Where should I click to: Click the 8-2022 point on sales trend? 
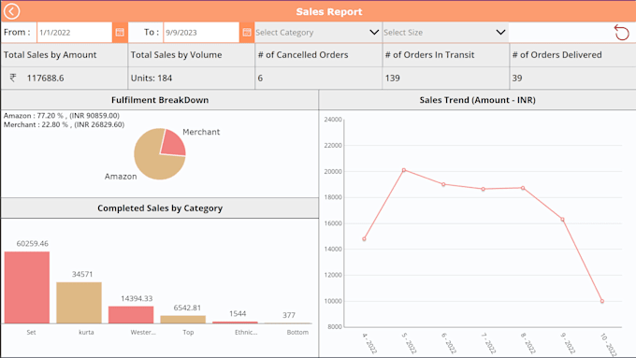coord(523,188)
